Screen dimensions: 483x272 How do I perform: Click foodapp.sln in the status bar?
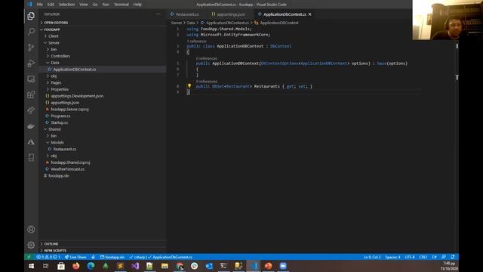(x=112, y=257)
